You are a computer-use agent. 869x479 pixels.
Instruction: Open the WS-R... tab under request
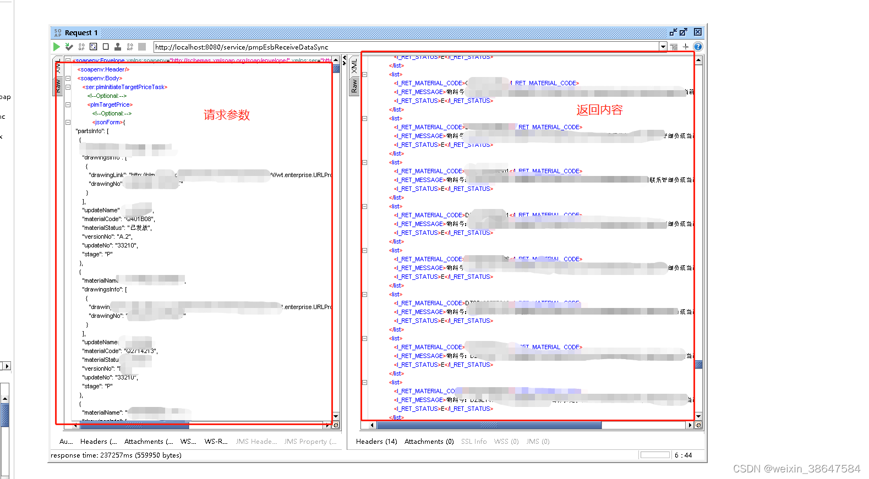(x=216, y=441)
